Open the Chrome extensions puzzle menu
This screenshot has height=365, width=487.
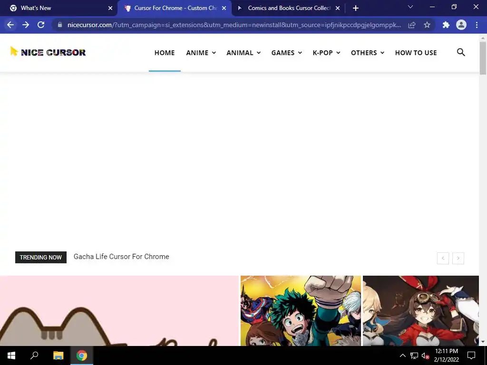click(446, 25)
